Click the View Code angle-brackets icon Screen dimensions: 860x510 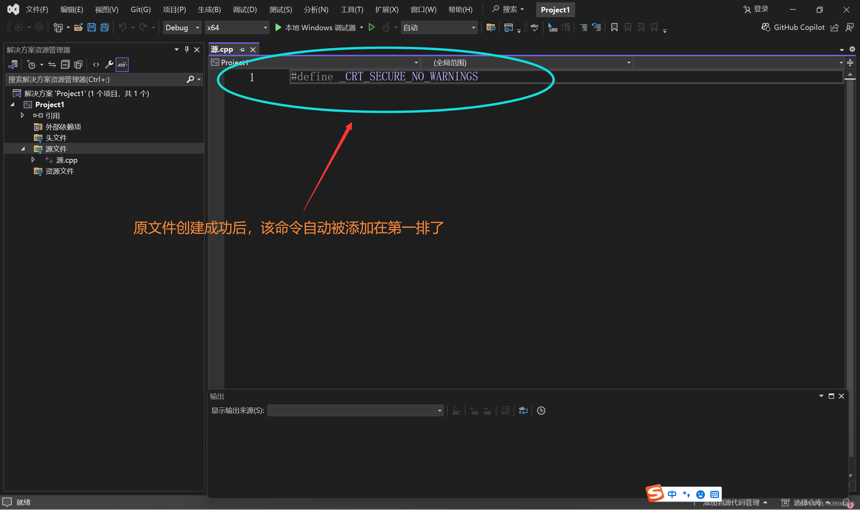pyautogui.click(x=96, y=65)
